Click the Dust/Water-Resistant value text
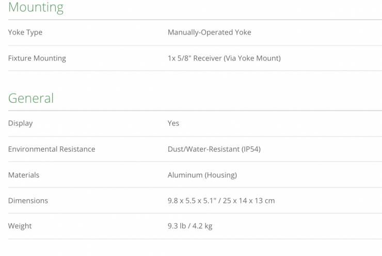Screen dimensions: 382x256 coord(203,149)
